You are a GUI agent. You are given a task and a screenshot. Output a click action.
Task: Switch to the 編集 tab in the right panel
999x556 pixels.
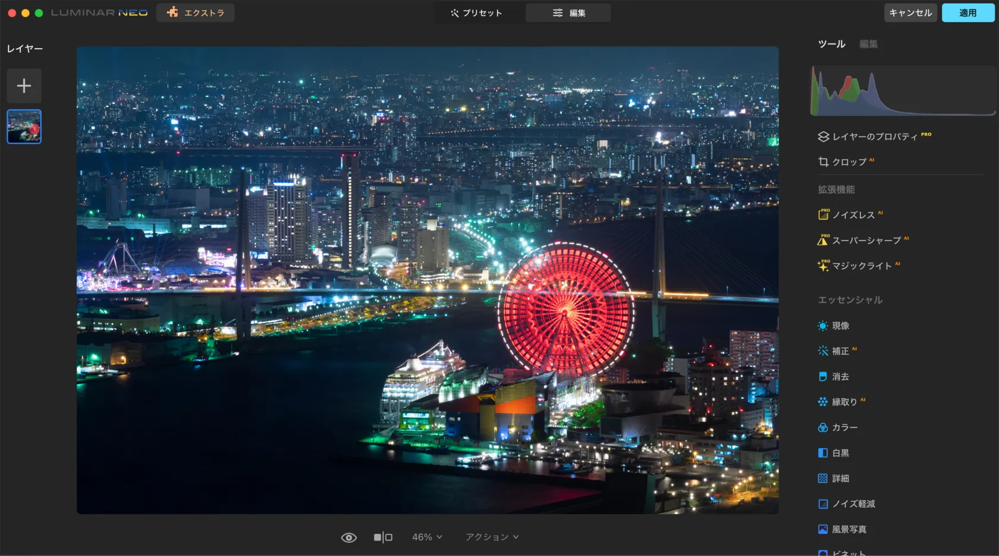868,45
